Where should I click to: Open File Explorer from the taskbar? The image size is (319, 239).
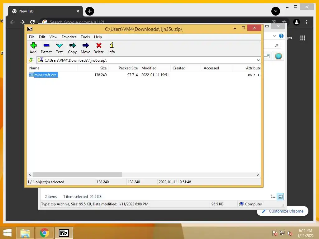pos(25,233)
